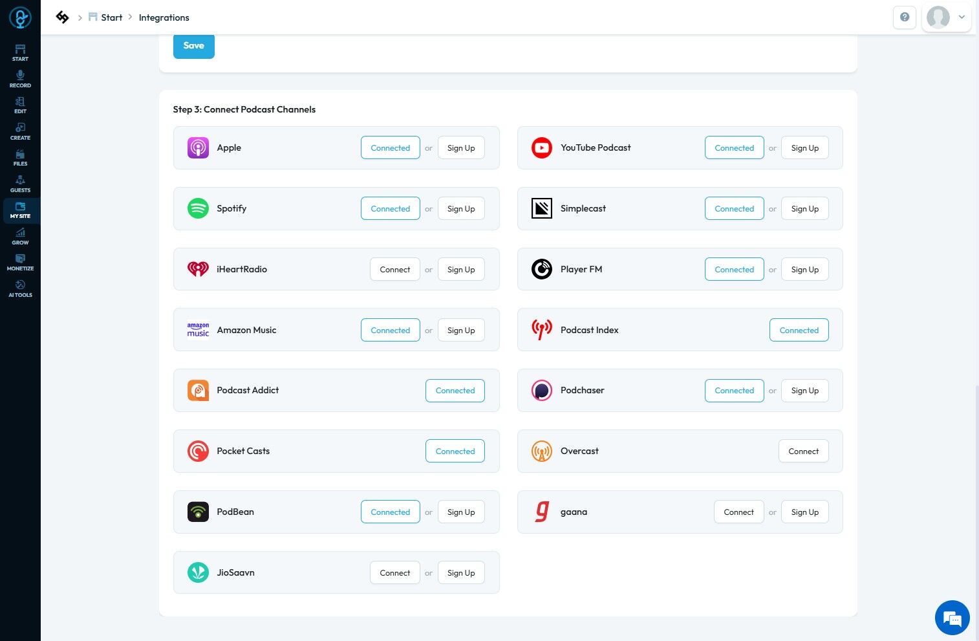Open the Monetize sidebar section
This screenshot has height=641, width=979.
(20, 263)
